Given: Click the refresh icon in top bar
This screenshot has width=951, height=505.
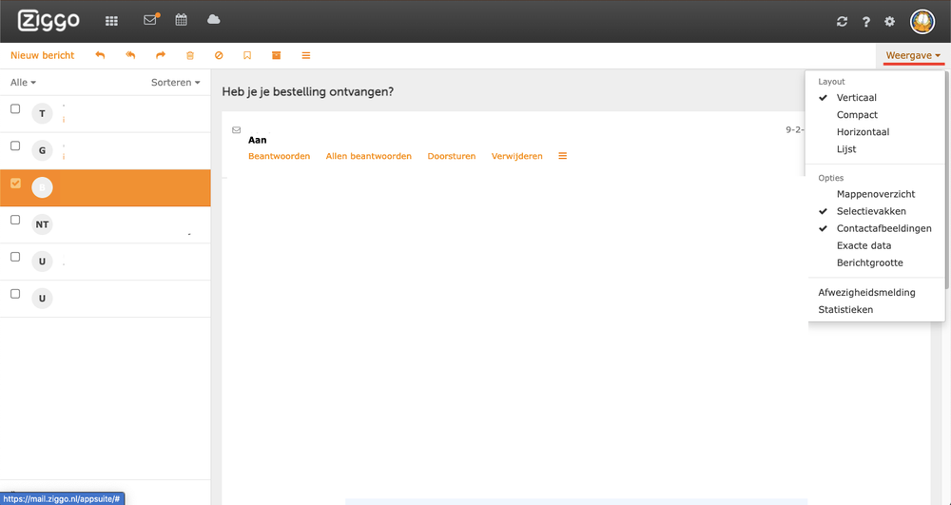Looking at the screenshot, I should coord(842,21).
